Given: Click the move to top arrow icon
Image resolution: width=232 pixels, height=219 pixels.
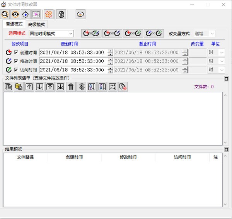Looking at the screenshot, I should [x=50, y=87].
